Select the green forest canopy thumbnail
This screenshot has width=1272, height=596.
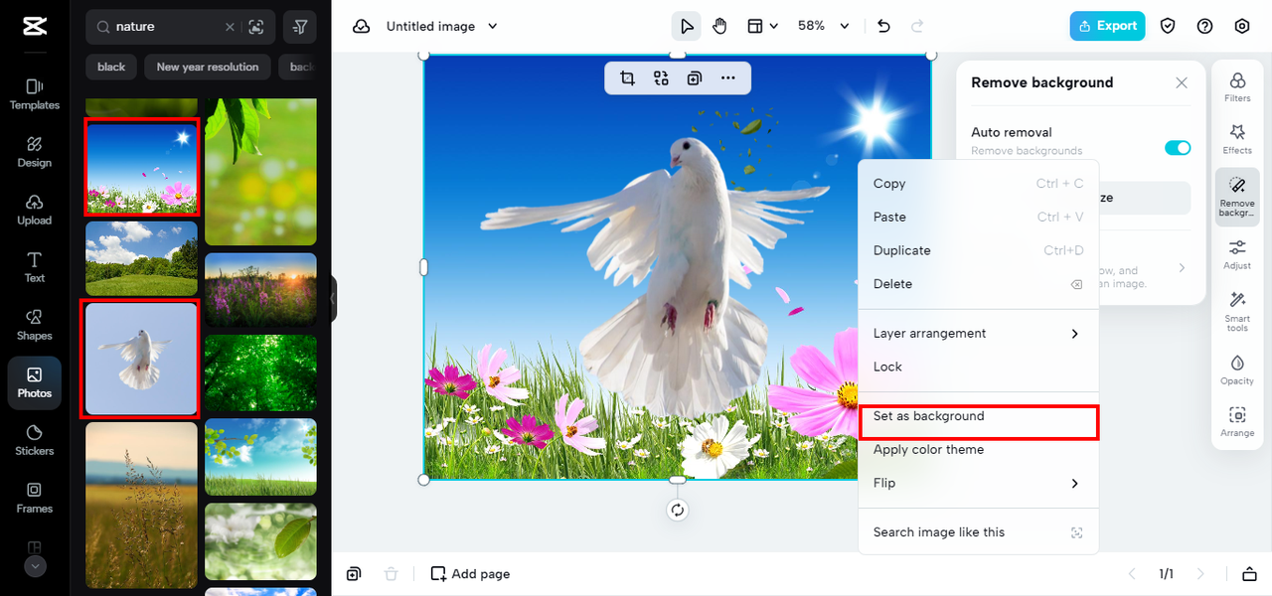pyautogui.click(x=260, y=372)
